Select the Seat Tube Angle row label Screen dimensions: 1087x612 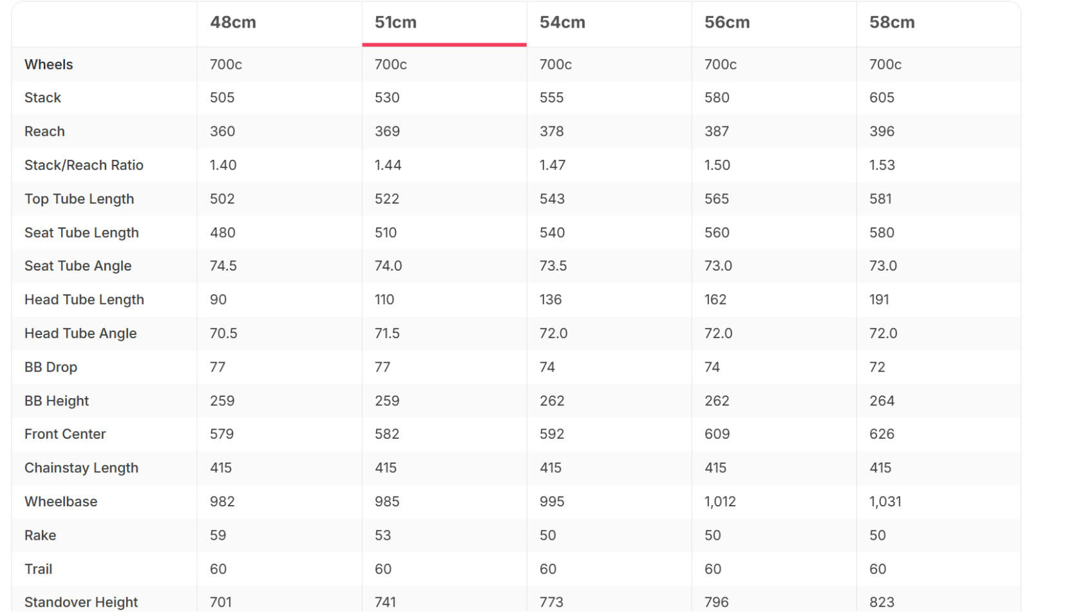click(78, 266)
